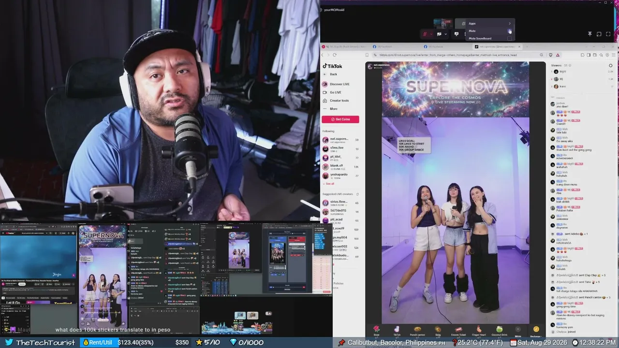Viewport: 619px width, 348px height.
Task: Open blank.s9 in Following list
Action: point(340,167)
